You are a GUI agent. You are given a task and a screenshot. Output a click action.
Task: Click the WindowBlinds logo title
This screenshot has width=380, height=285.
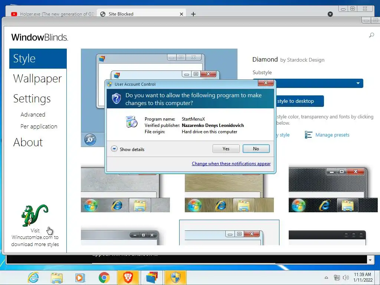(39, 37)
